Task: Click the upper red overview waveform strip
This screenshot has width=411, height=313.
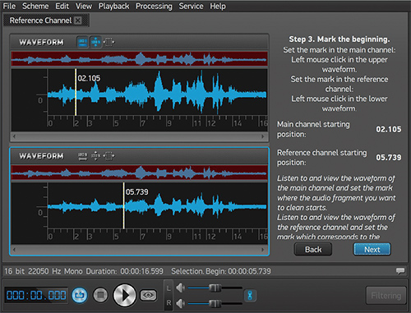Action: tap(139, 58)
